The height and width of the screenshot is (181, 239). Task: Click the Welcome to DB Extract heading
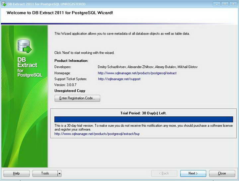(x=60, y=13)
